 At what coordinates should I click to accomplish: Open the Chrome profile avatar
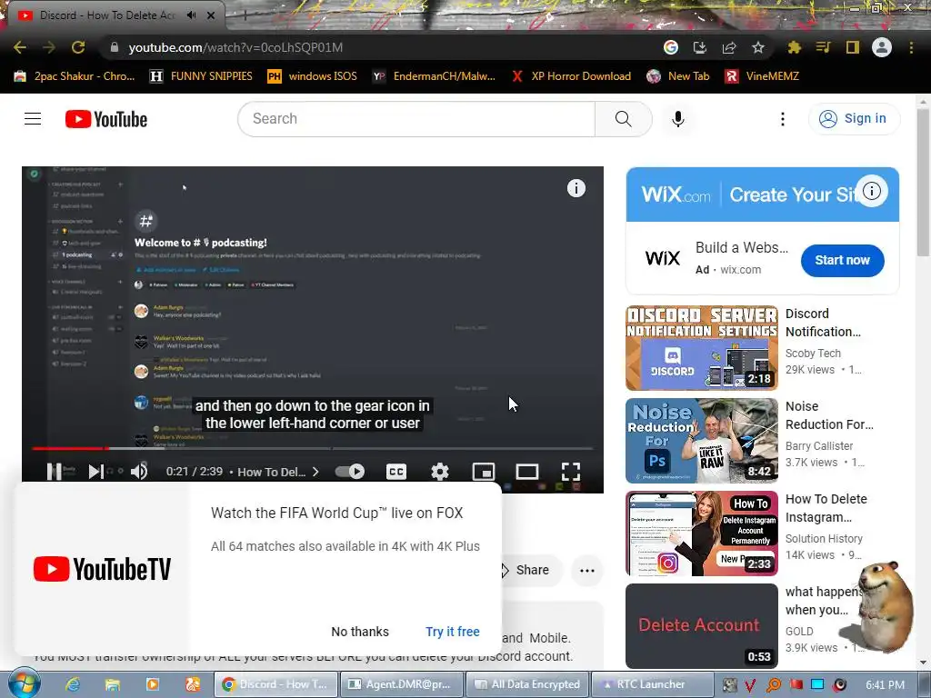coord(882,47)
